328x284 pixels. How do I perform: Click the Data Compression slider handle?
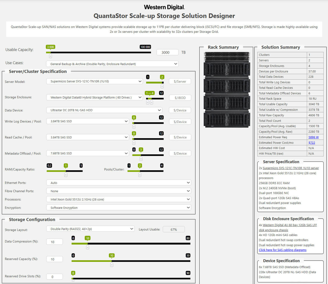88,247
